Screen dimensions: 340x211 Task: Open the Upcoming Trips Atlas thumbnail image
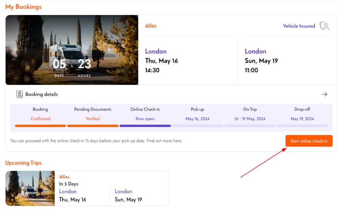click(x=30, y=188)
